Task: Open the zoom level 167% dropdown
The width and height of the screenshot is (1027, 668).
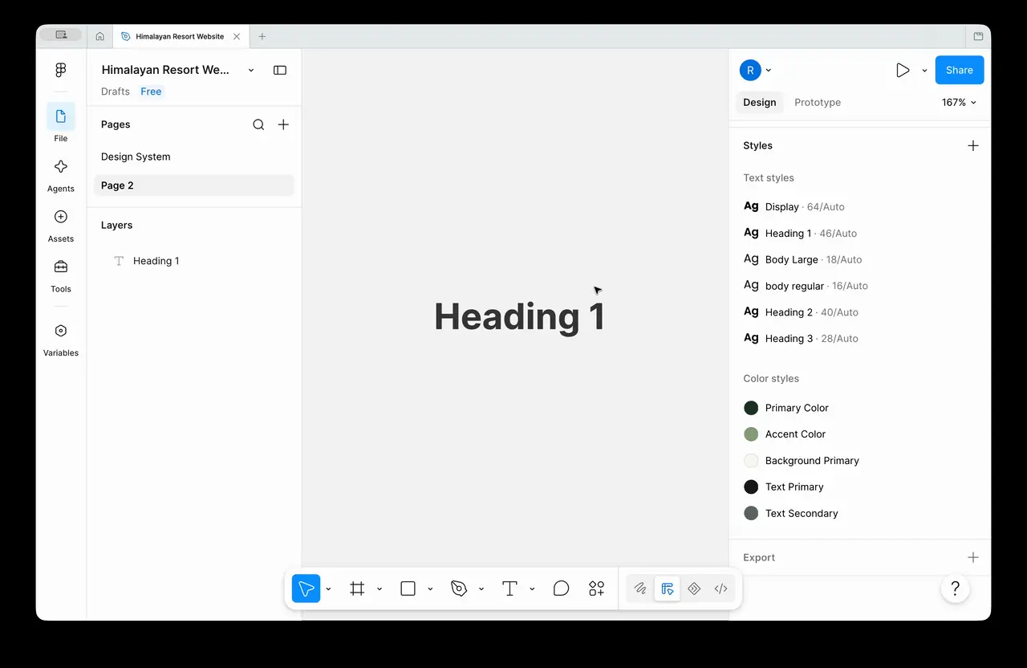Action: pos(960,102)
